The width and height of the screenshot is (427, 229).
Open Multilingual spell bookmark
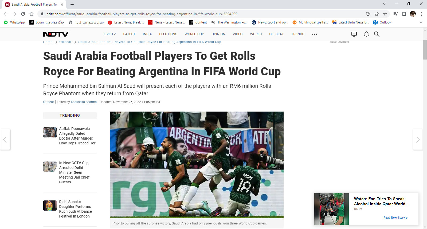point(310,22)
